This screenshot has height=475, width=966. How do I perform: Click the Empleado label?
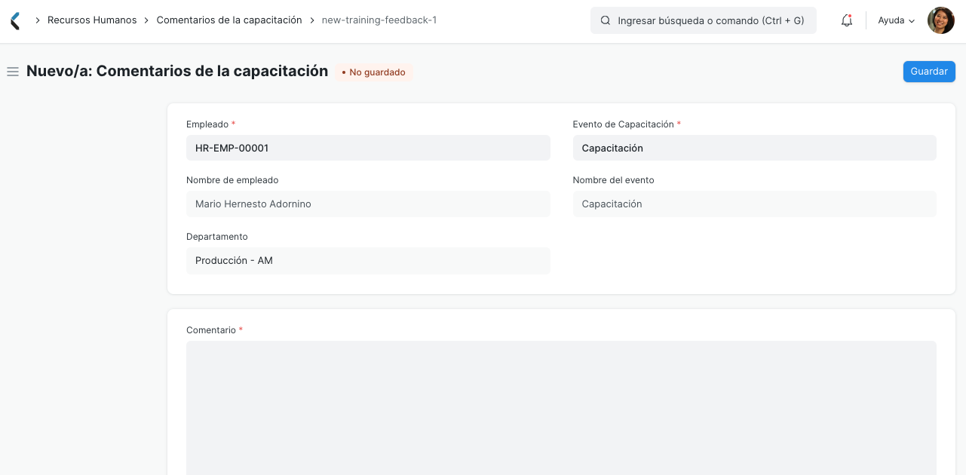pos(207,124)
